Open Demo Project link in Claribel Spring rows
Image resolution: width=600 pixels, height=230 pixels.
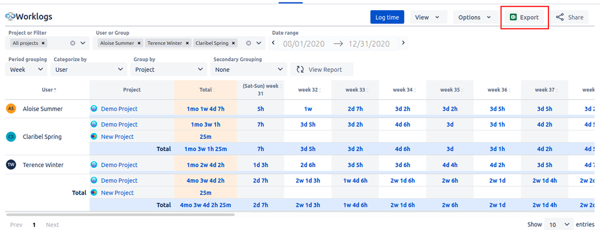point(119,125)
